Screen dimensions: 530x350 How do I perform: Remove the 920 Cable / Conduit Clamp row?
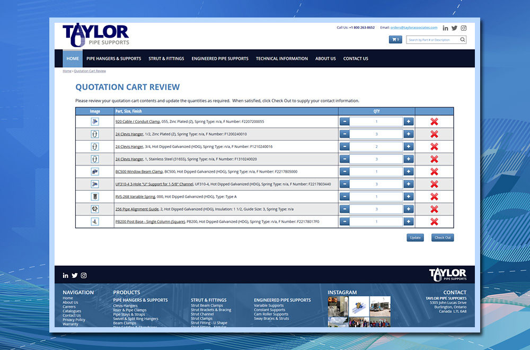tap(434, 122)
